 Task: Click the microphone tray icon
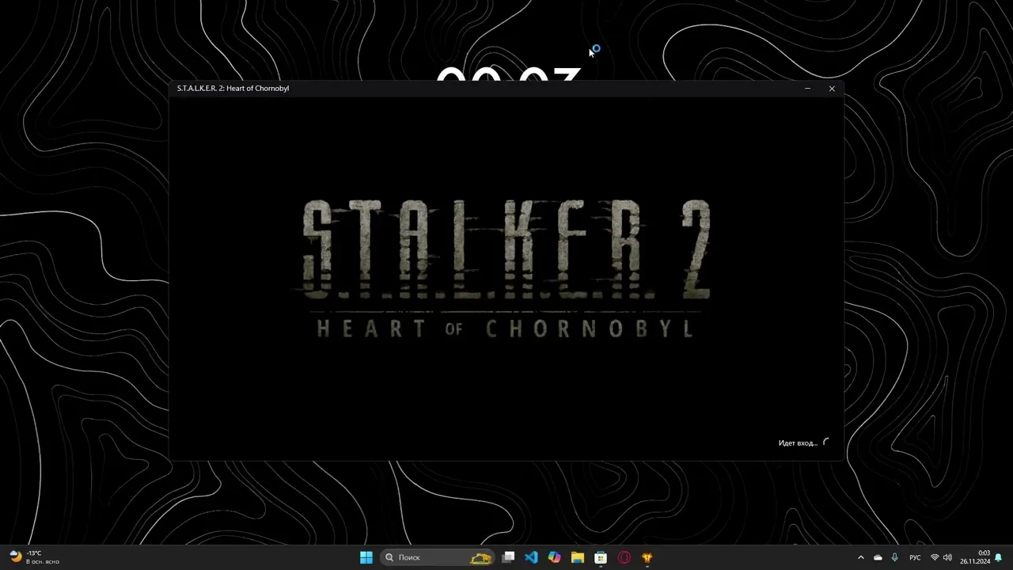click(894, 557)
